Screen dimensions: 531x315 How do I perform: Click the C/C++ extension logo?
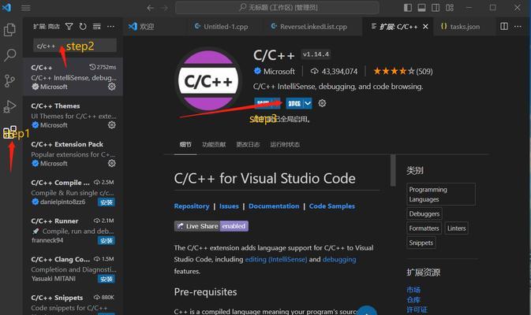(x=208, y=80)
